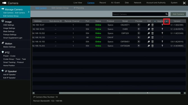188x105 pixels.
Task: Preview the 92.168.18.252 camera
Action: click(x=139, y=33)
